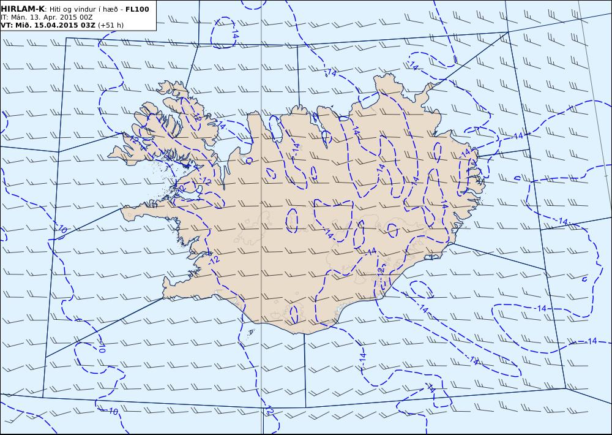Click the "(+51 h)" forecast offset text
The height and width of the screenshot is (435, 612).
(110, 25)
